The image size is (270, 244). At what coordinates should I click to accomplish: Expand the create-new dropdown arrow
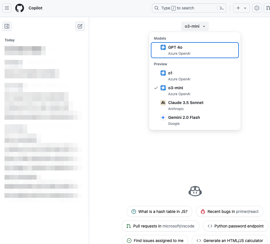pos(245,8)
